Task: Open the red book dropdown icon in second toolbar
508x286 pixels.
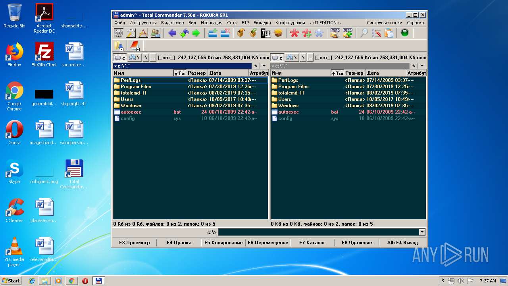Action: [135, 46]
